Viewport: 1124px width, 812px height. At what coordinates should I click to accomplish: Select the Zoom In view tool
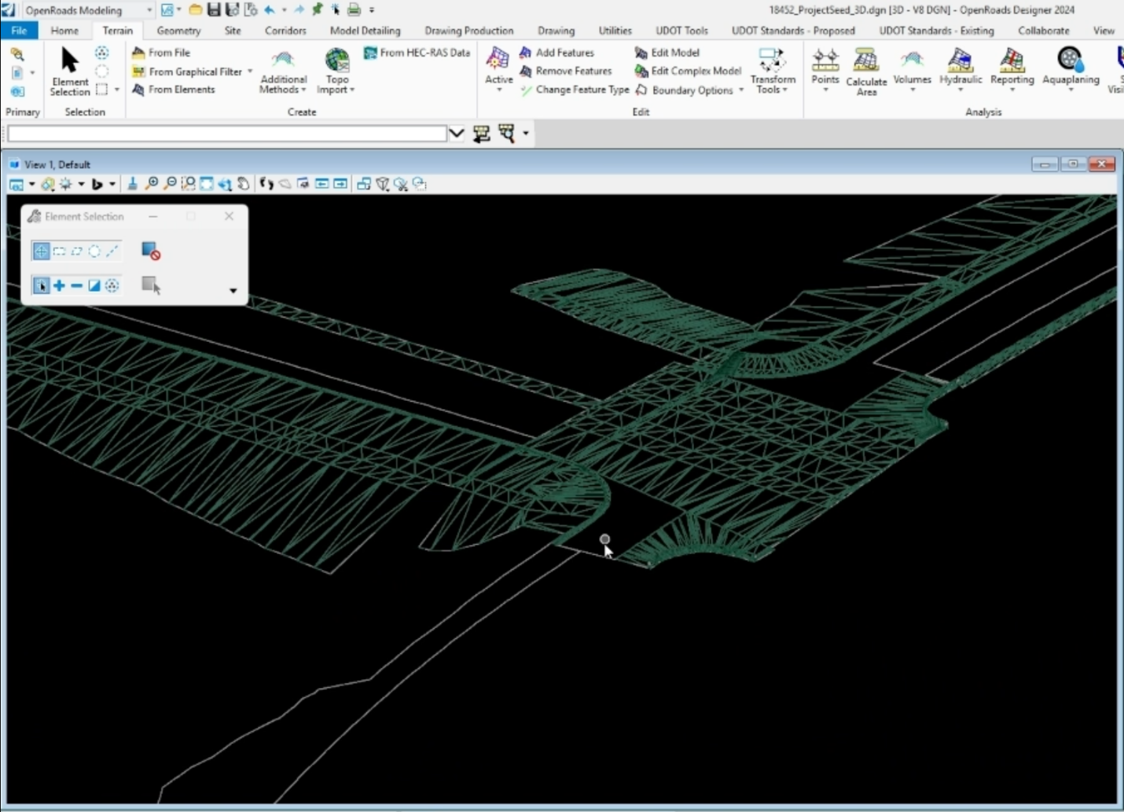pyautogui.click(x=152, y=184)
